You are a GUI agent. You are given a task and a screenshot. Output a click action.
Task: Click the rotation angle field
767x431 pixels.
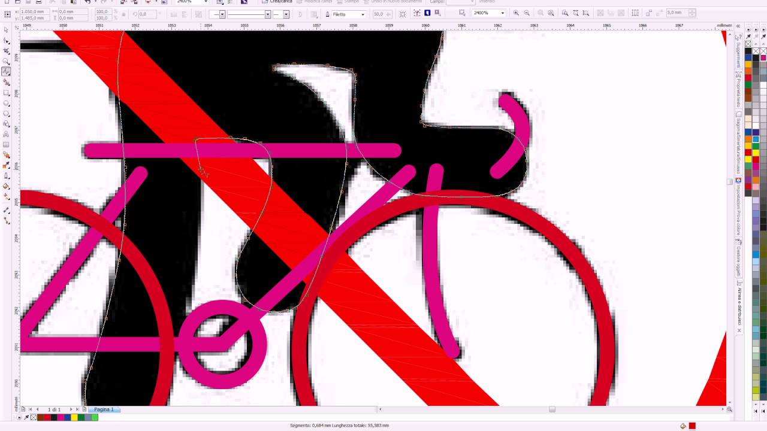pos(147,14)
